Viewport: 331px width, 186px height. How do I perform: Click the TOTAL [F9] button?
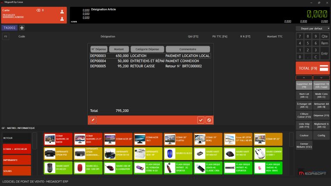pyautogui.click(x=312, y=68)
